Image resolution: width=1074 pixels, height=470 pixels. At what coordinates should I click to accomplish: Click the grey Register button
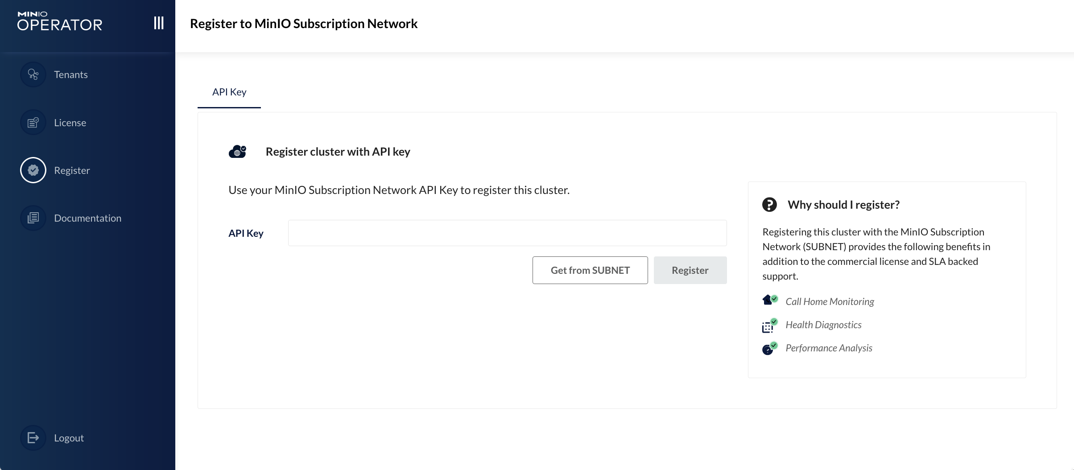pos(690,270)
